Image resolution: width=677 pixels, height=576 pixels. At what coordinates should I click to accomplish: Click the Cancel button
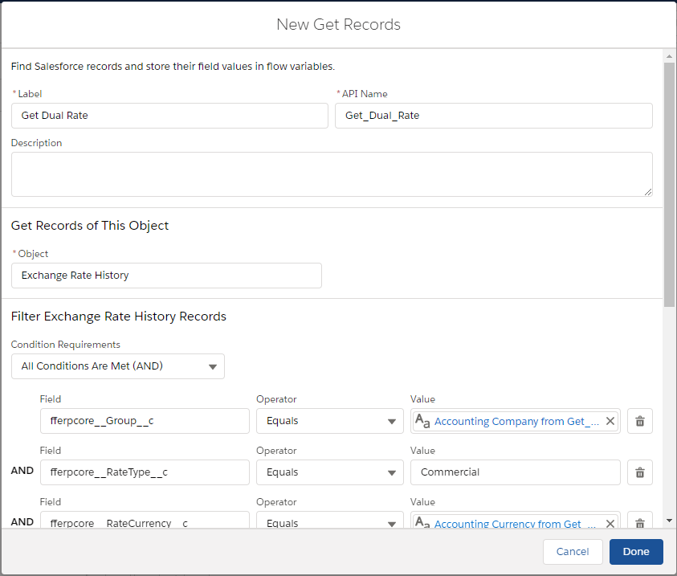(x=573, y=552)
